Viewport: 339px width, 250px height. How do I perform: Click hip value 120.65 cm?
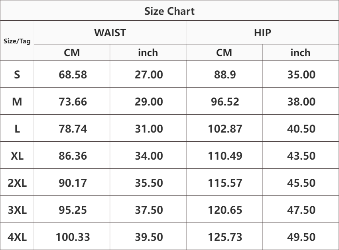pyautogui.click(x=225, y=210)
